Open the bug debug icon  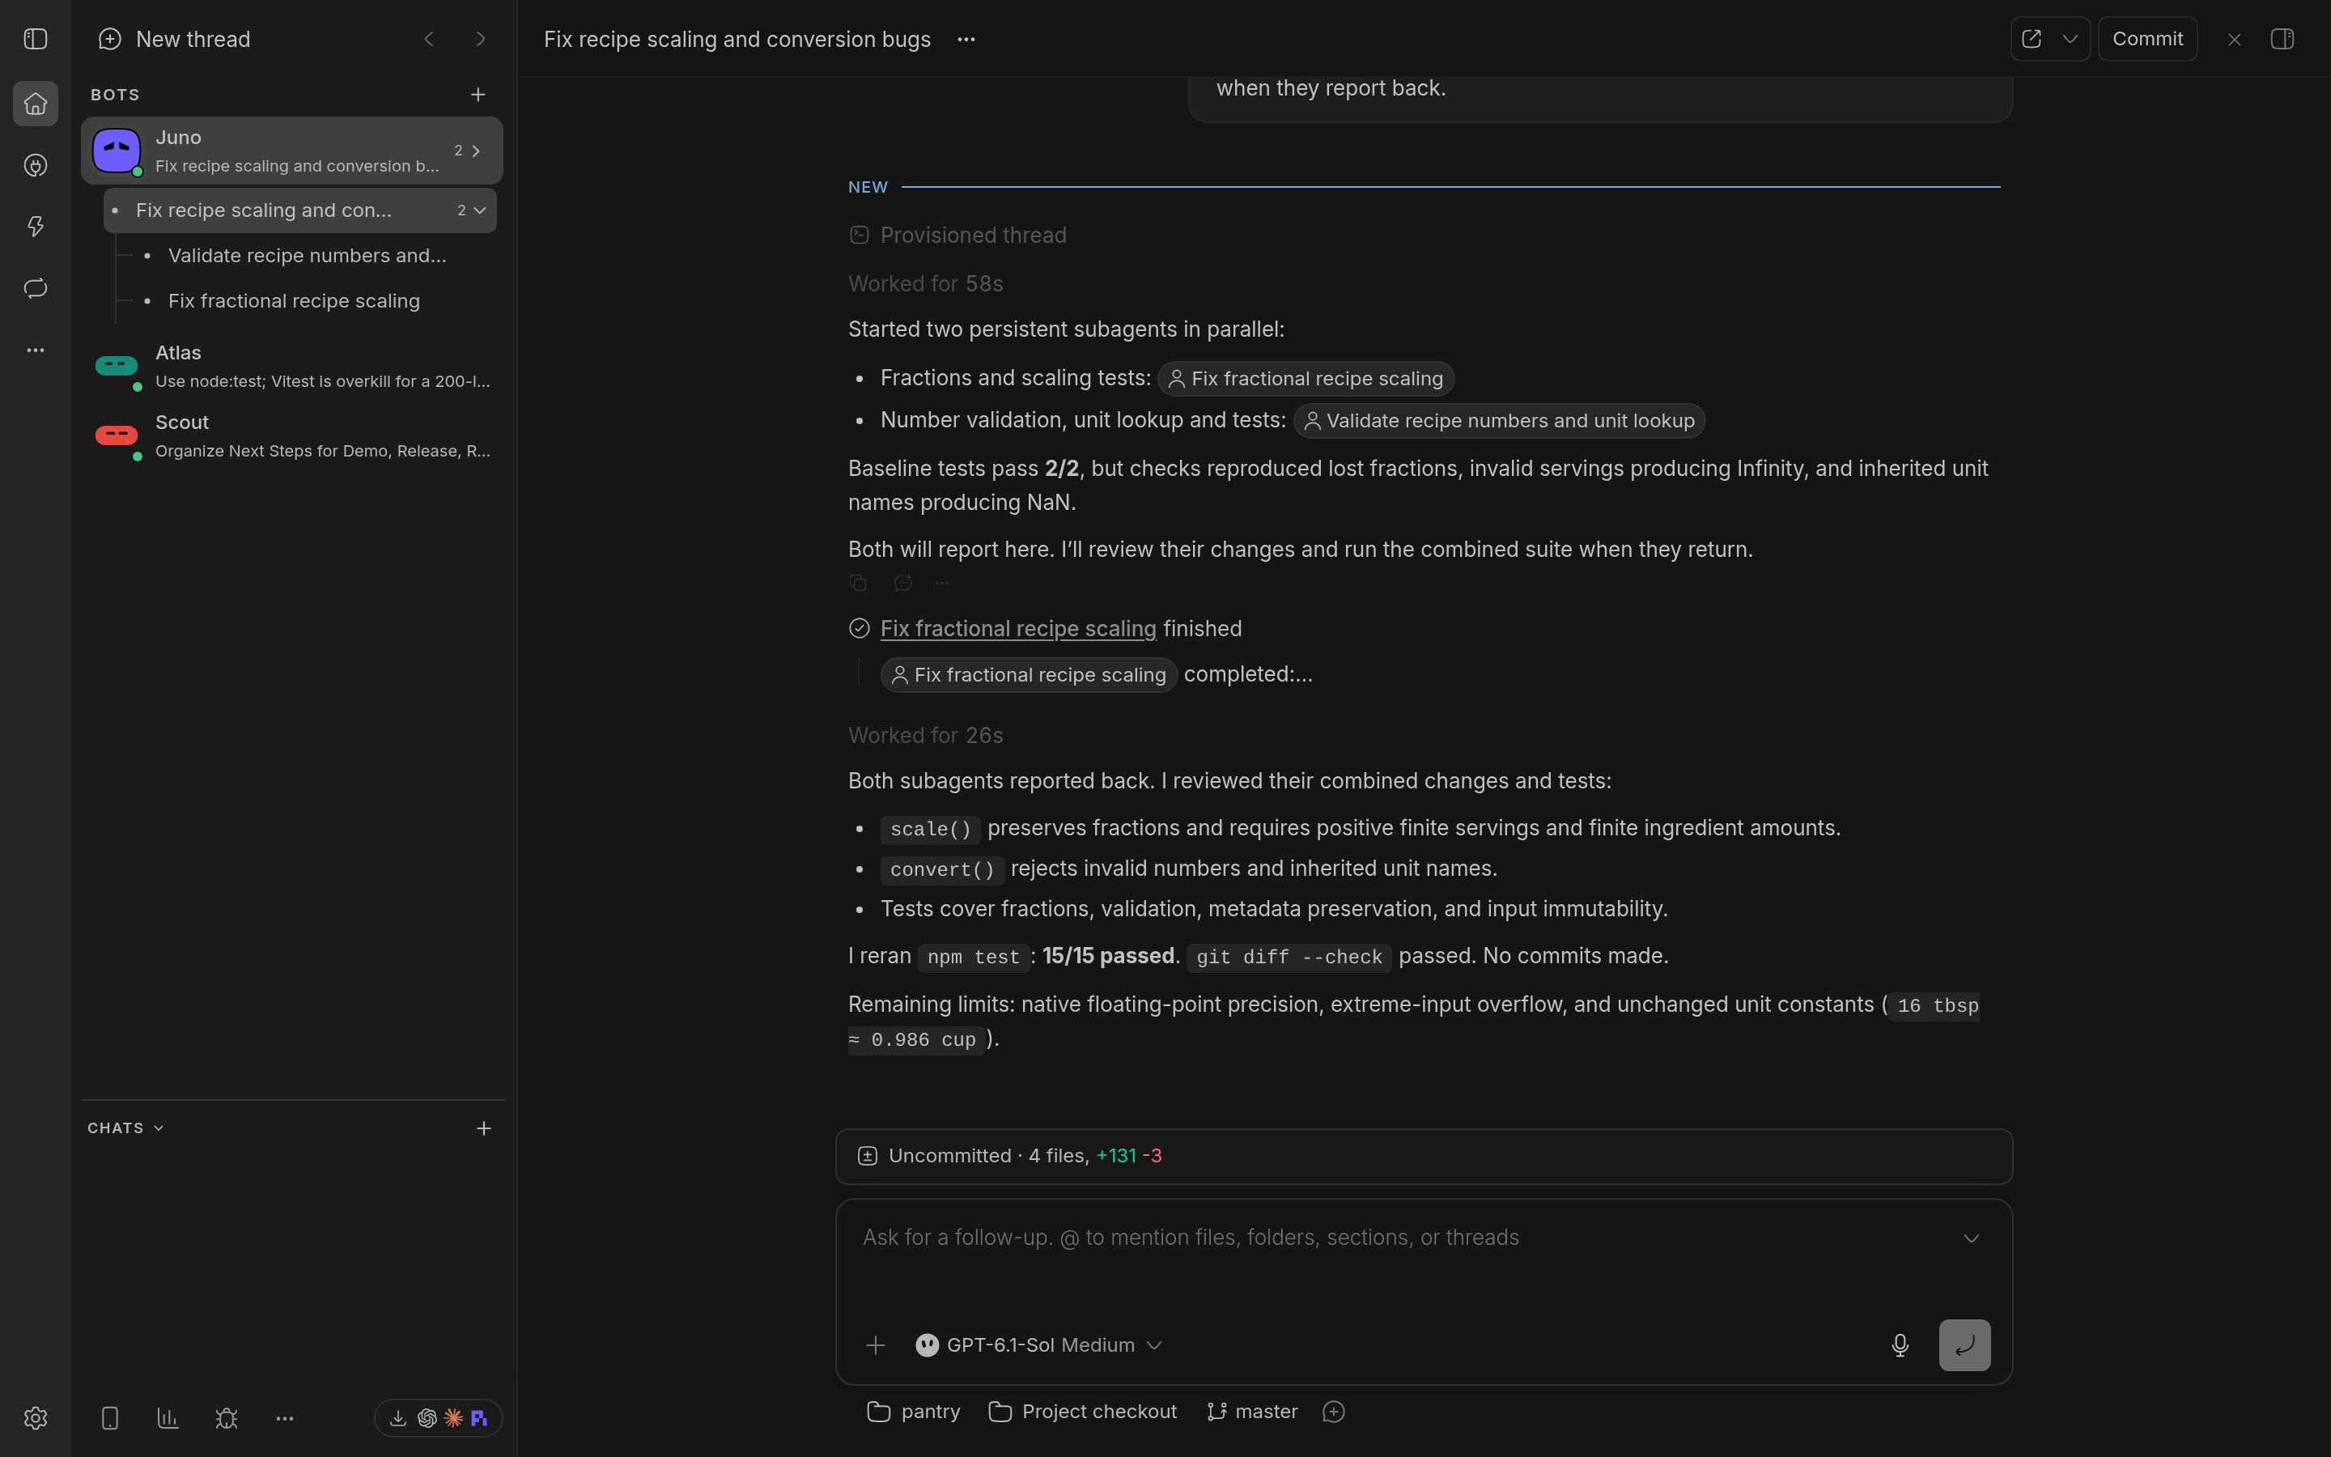227,1417
